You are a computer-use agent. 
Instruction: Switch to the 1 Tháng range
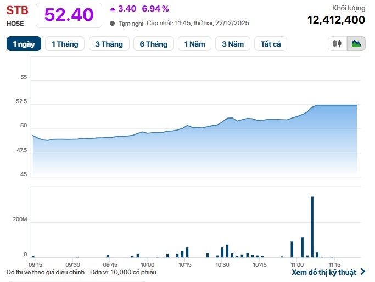pos(65,44)
